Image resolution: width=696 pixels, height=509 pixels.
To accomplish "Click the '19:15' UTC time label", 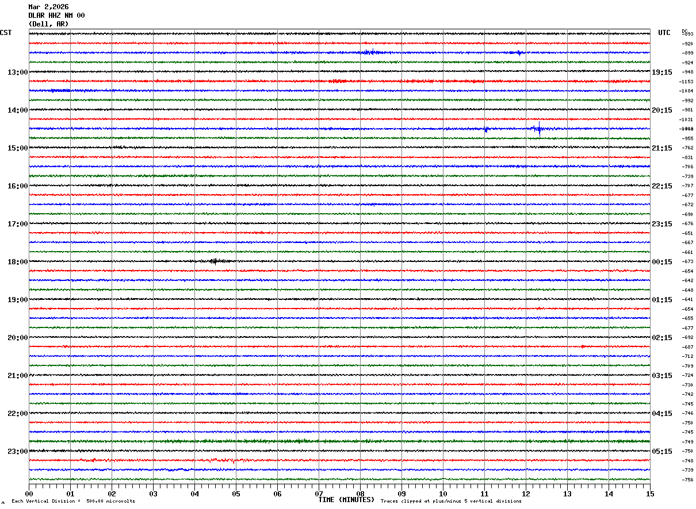I will 662,72.
